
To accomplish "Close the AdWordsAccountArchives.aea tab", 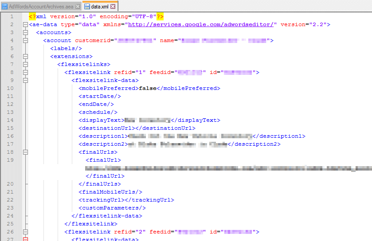I will [78, 7].
